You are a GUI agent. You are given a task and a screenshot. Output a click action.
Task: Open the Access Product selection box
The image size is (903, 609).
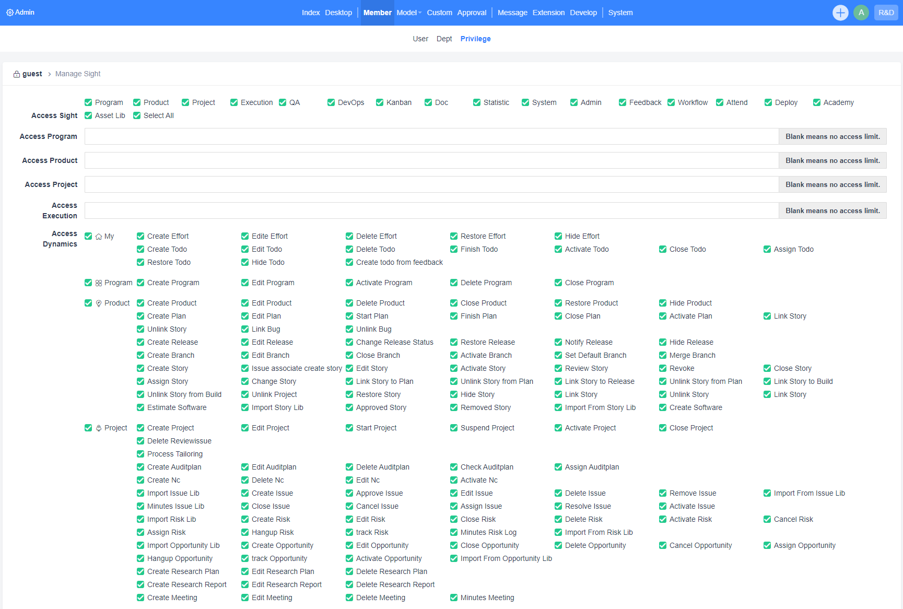[x=431, y=161]
